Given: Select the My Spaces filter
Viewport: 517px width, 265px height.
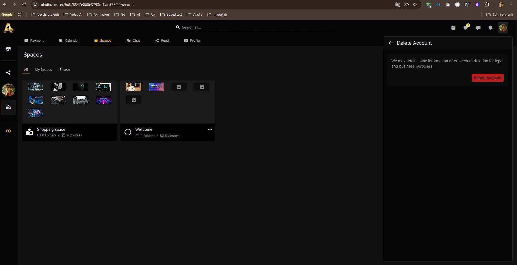Looking at the screenshot, I should (x=43, y=70).
